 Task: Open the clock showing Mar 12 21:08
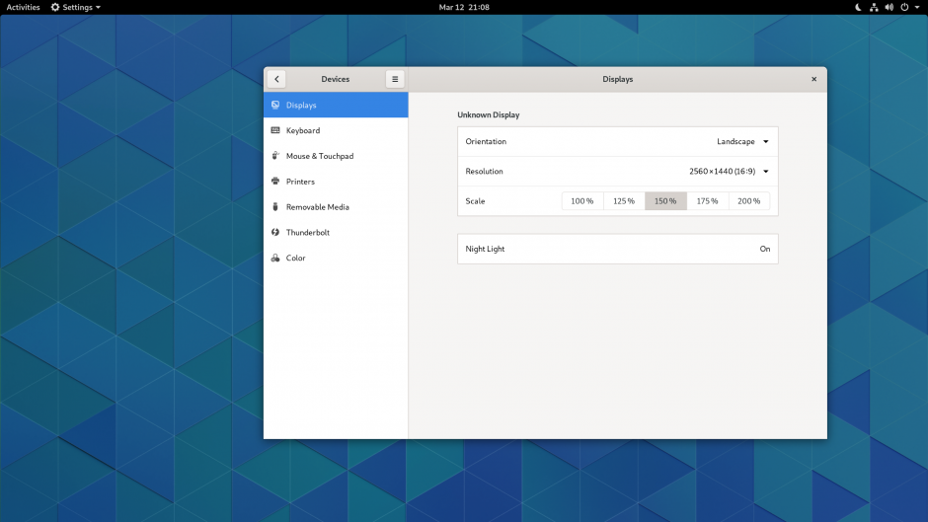click(x=464, y=7)
